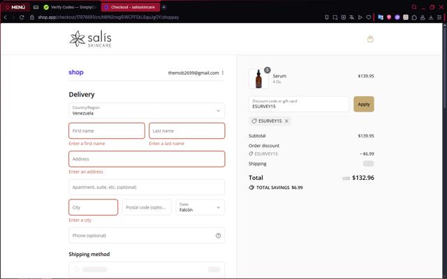Click the First name field
This screenshot has width=447, height=279.
pos(107,130)
